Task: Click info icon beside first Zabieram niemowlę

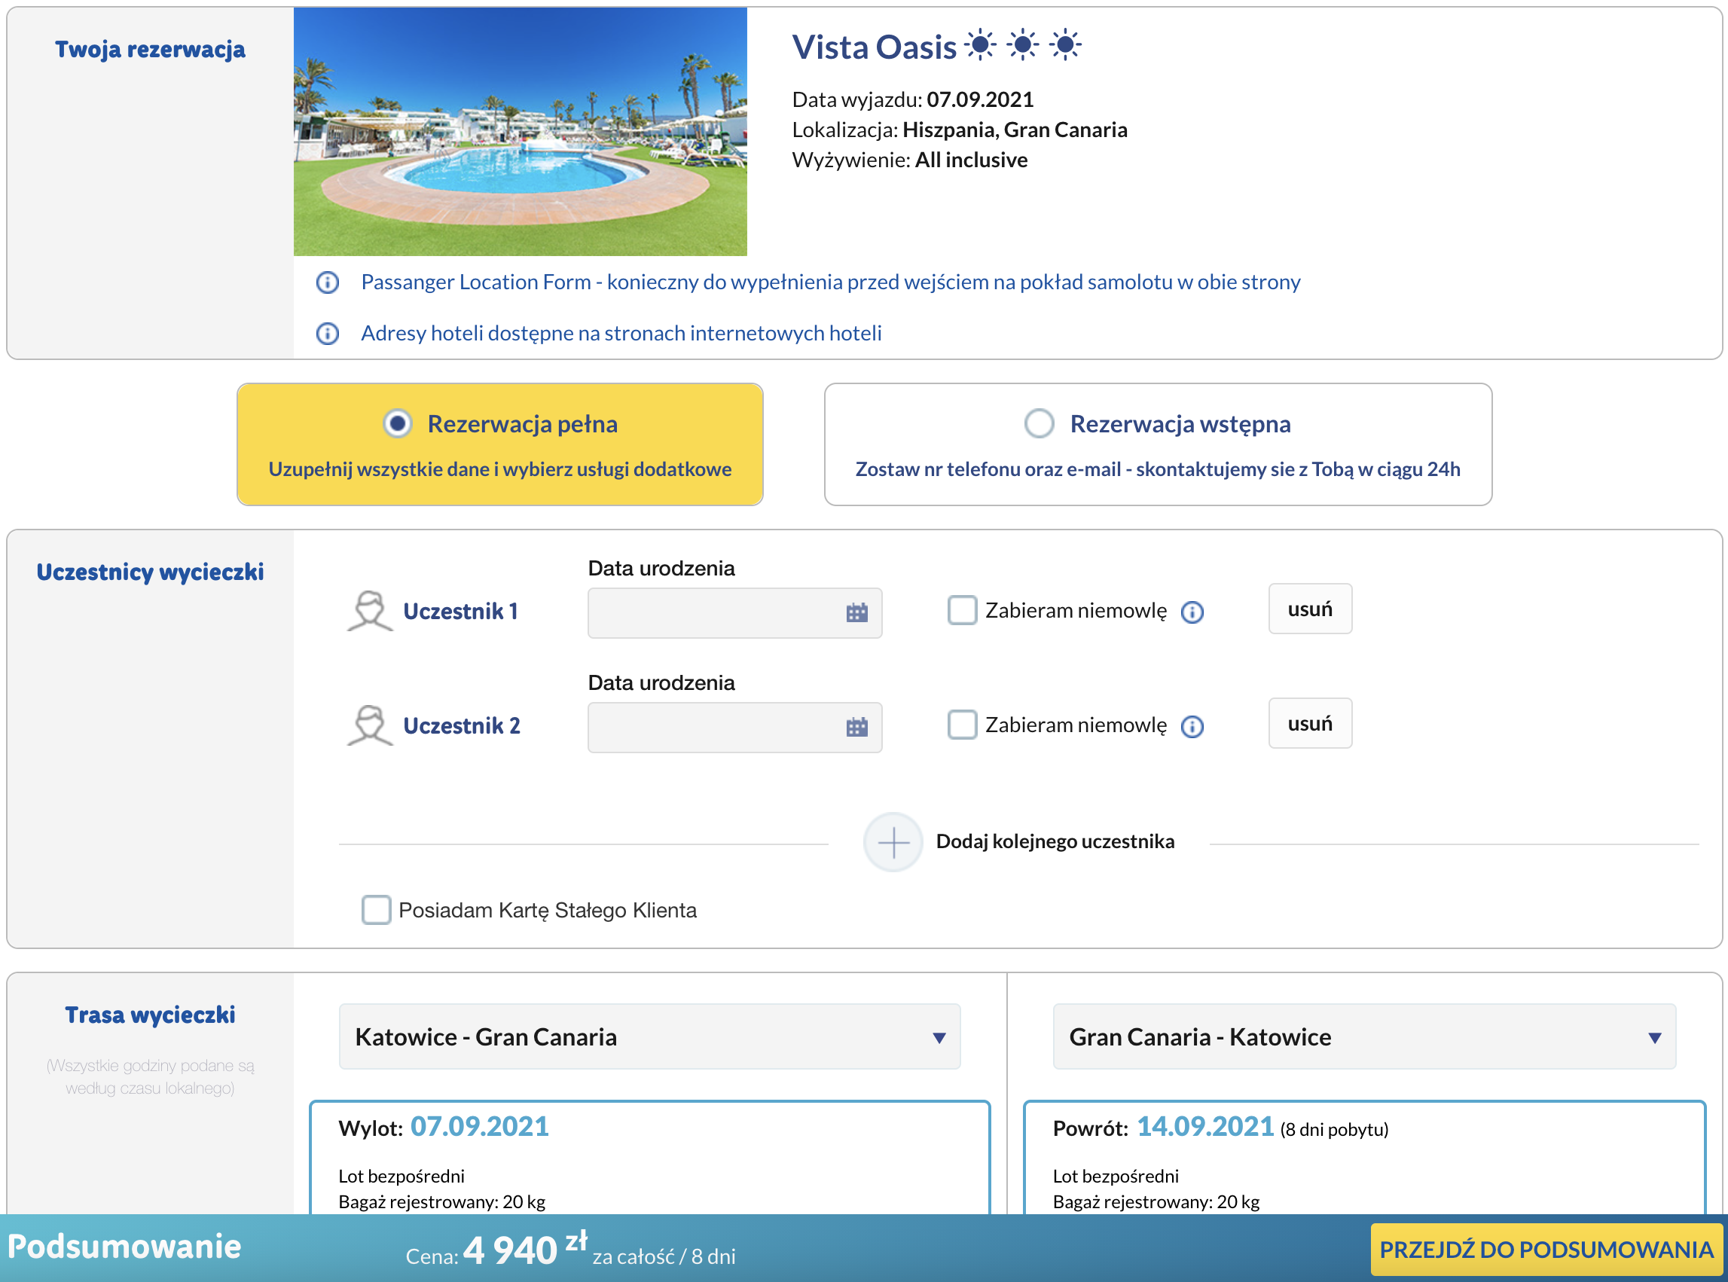Action: [1192, 612]
